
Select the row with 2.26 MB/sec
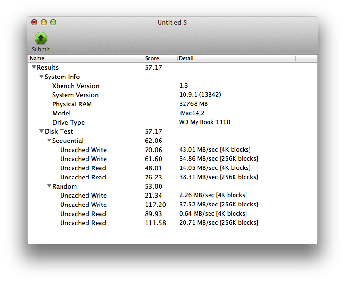point(172,195)
